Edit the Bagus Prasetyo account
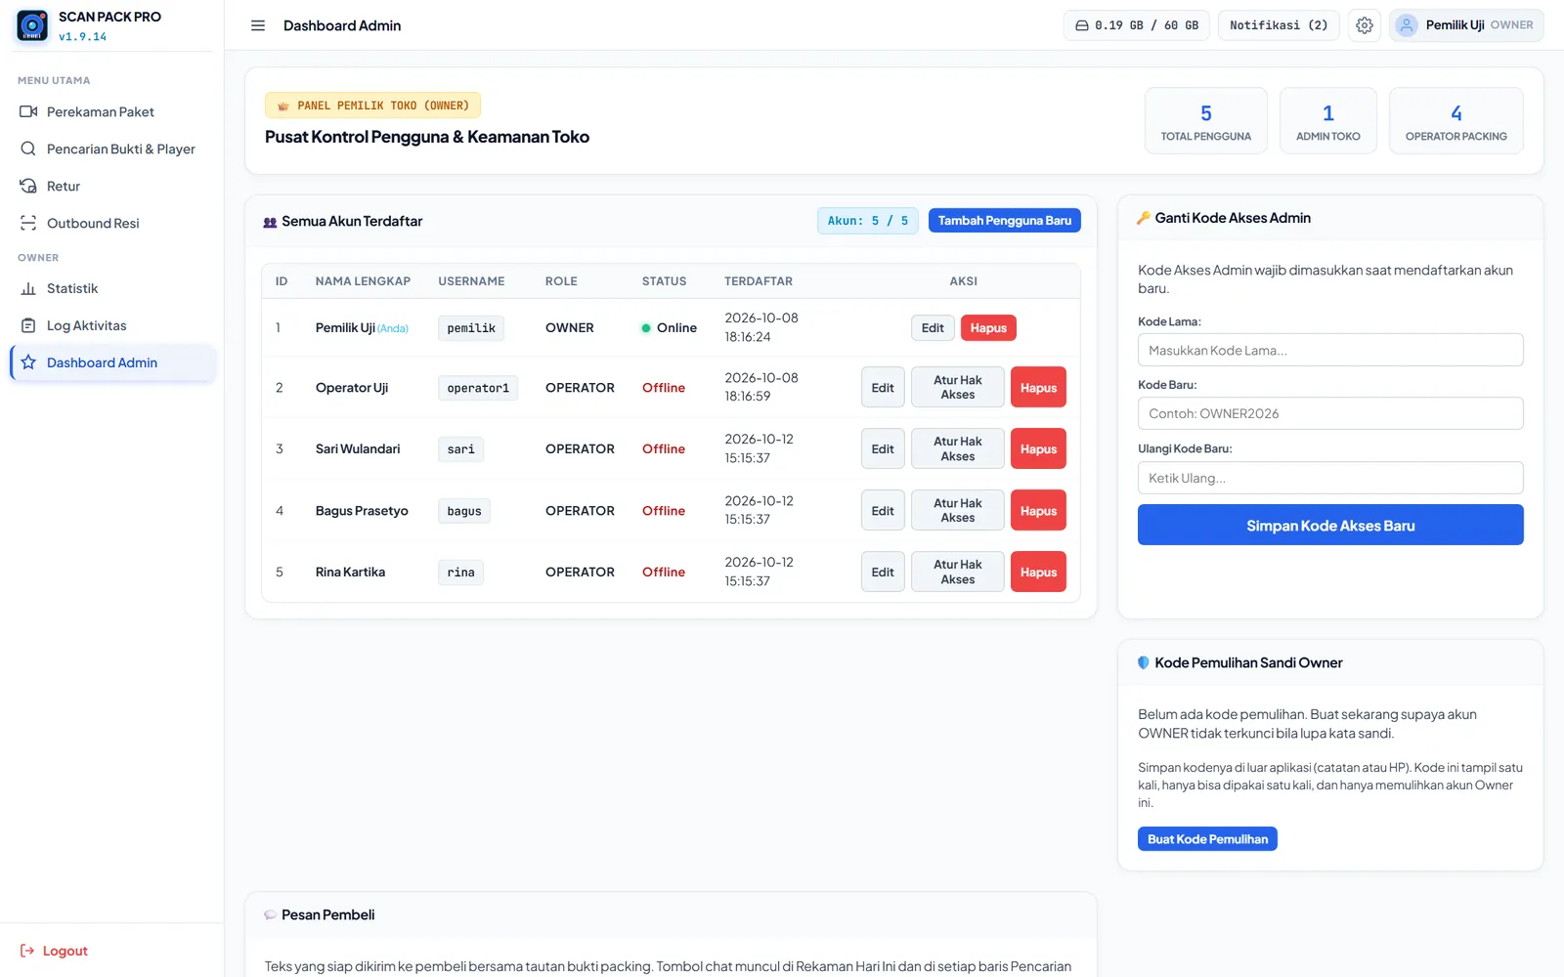The image size is (1564, 977). coord(883,510)
